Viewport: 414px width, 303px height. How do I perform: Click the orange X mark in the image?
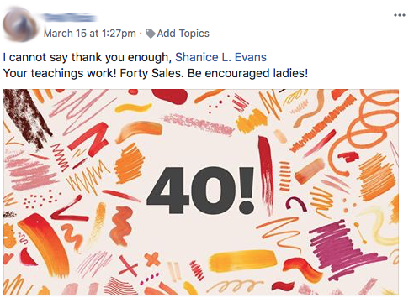tap(153, 259)
